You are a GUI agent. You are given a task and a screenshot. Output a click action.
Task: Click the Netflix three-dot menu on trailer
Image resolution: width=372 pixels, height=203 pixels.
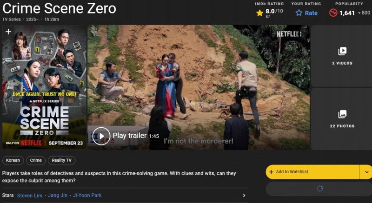[x=301, y=34]
